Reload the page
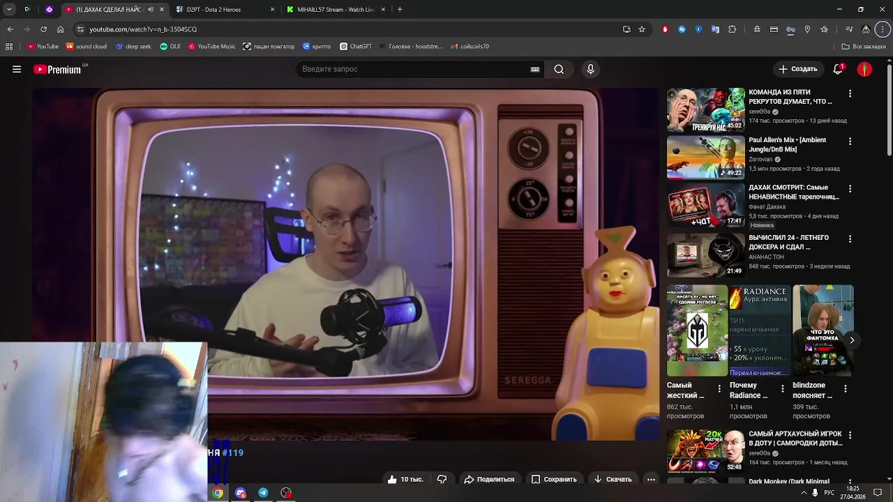This screenshot has height=502, width=893. (43, 29)
